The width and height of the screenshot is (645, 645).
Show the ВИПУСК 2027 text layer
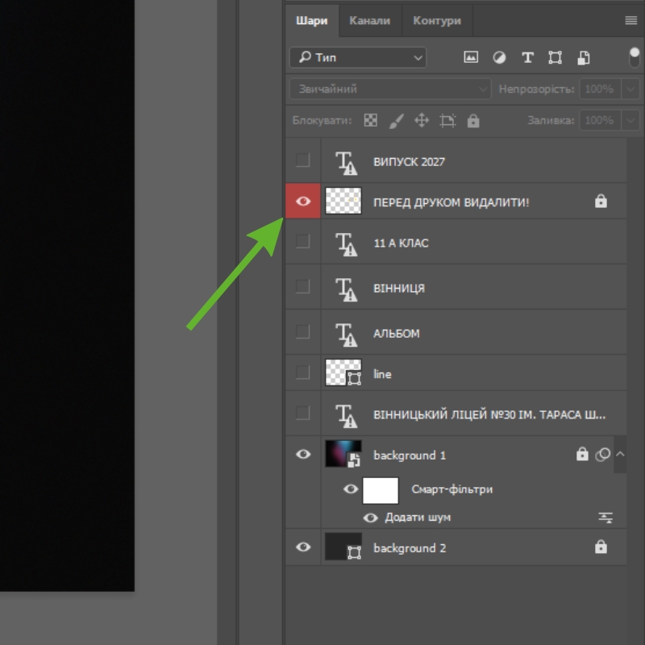coord(303,160)
